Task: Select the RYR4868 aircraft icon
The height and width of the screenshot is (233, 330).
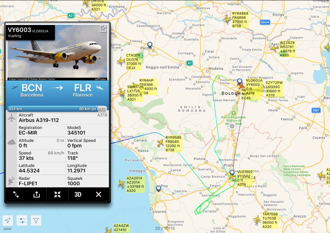Action: 227,19
